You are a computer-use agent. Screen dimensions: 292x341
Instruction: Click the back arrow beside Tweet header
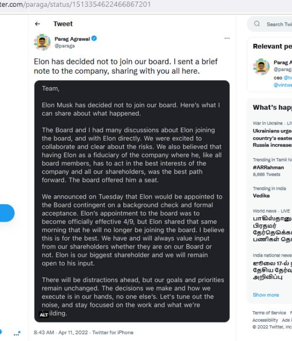(x=38, y=24)
